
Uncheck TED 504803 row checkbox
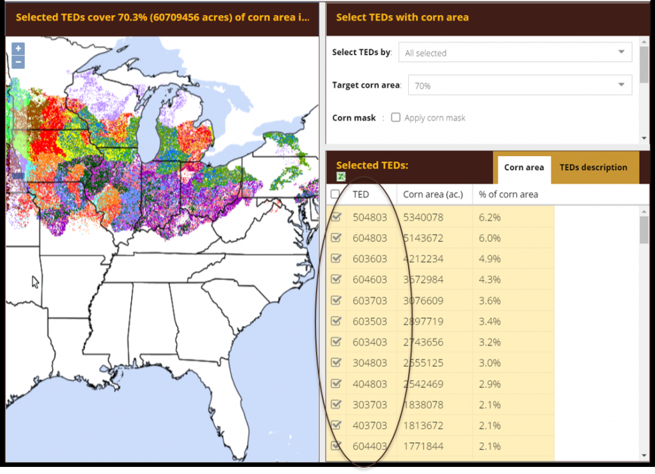click(336, 217)
